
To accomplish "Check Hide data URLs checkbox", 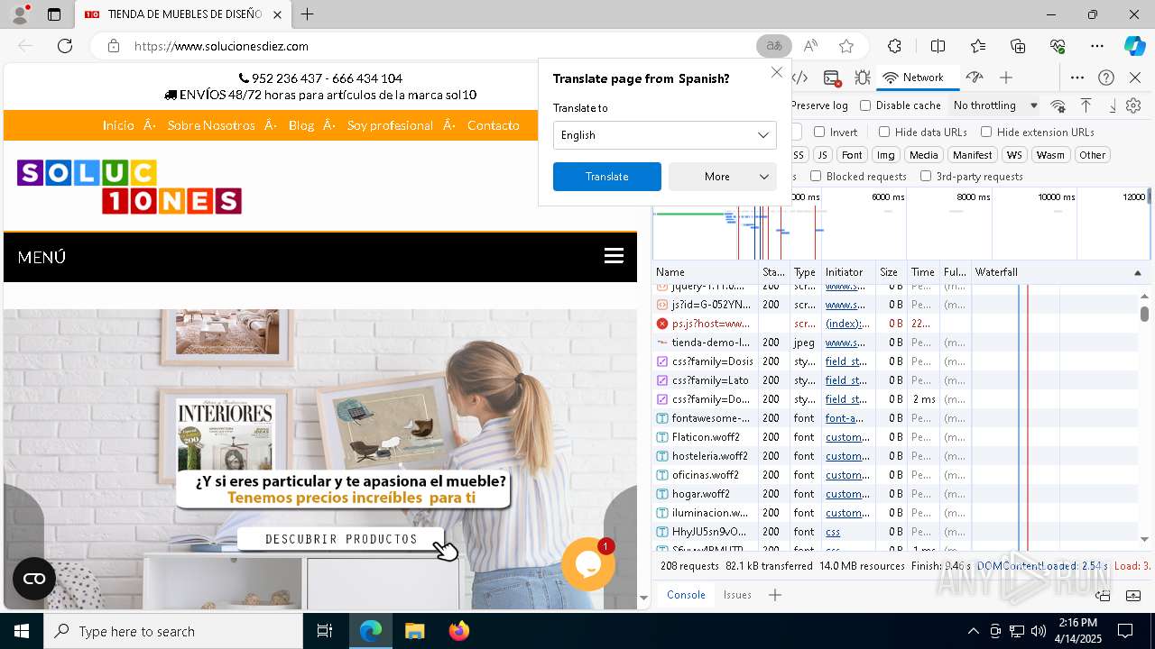I will [x=884, y=132].
